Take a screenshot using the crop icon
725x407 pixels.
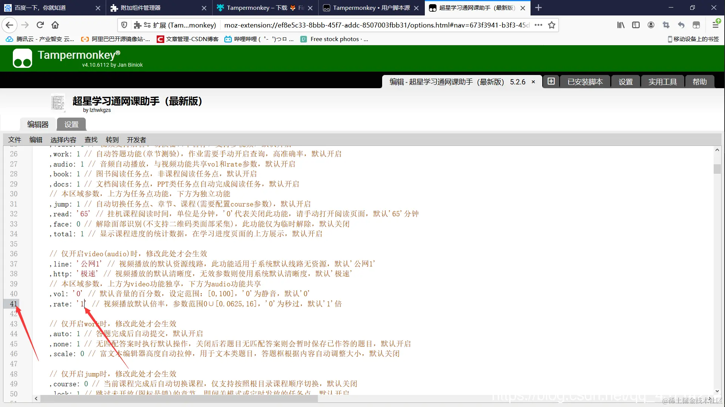coord(666,25)
